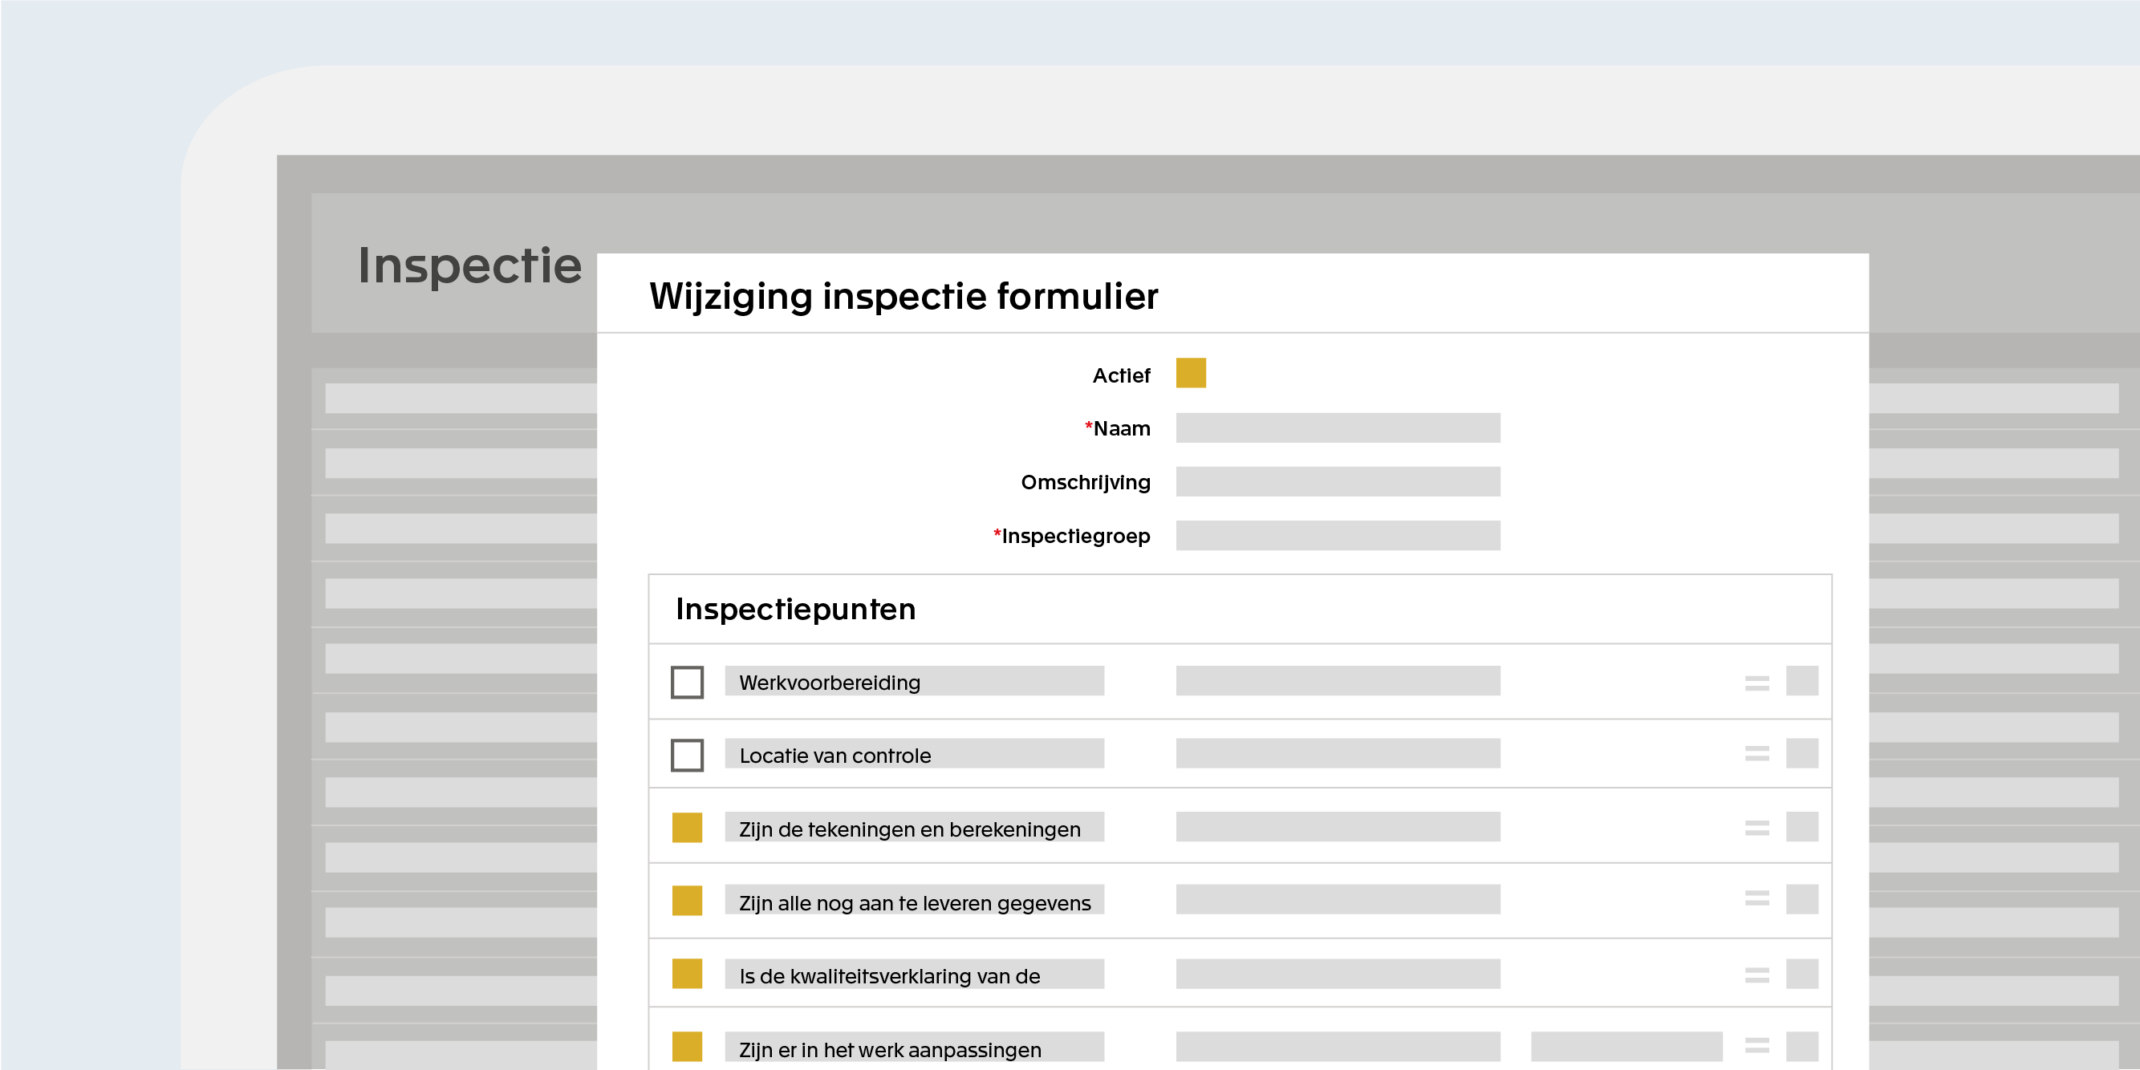This screenshot has height=1070, width=2140.
Task: Open the Inspectiegroep selection field
Action: click(x=1338, y=536)
